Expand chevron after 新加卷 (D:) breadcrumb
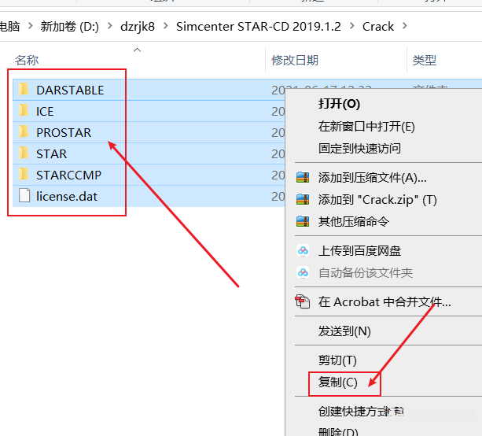482x436 pixels. [x=110, y=26]
